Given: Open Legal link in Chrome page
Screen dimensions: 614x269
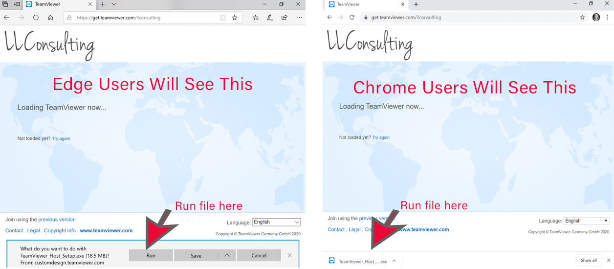Looking at the screenshot, I should [x=355, y=230].
